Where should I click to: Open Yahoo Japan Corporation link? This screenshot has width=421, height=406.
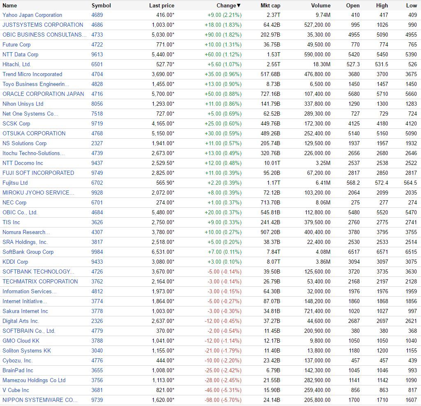(32, 15)
